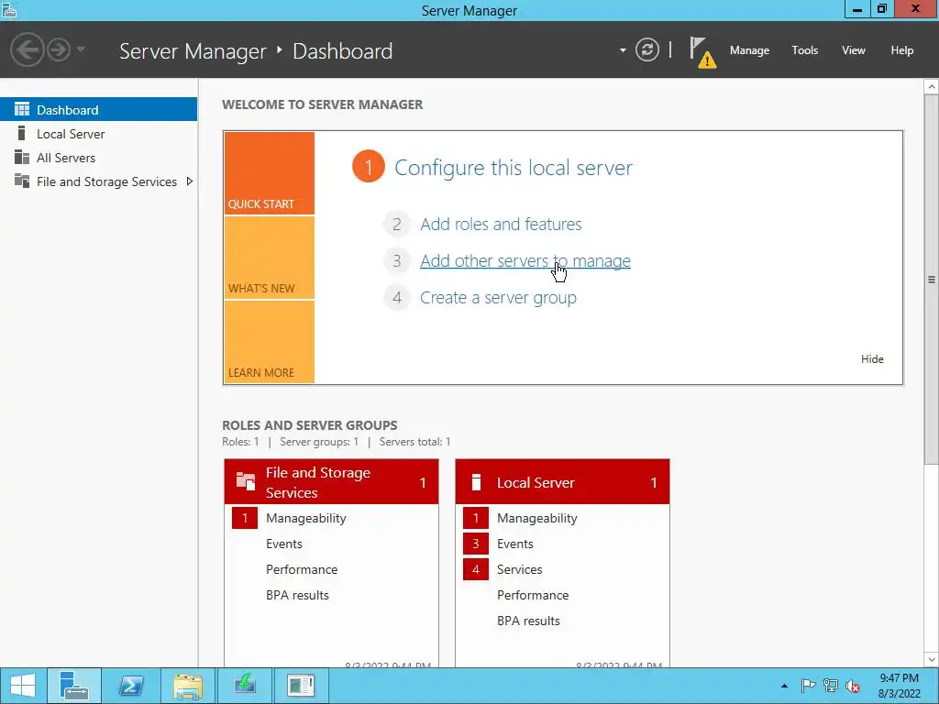The image size is (939, 704).
Task: Open dropdown arrow beside the refresh icon
Action: pyautogui.click(x=623, y=50)
